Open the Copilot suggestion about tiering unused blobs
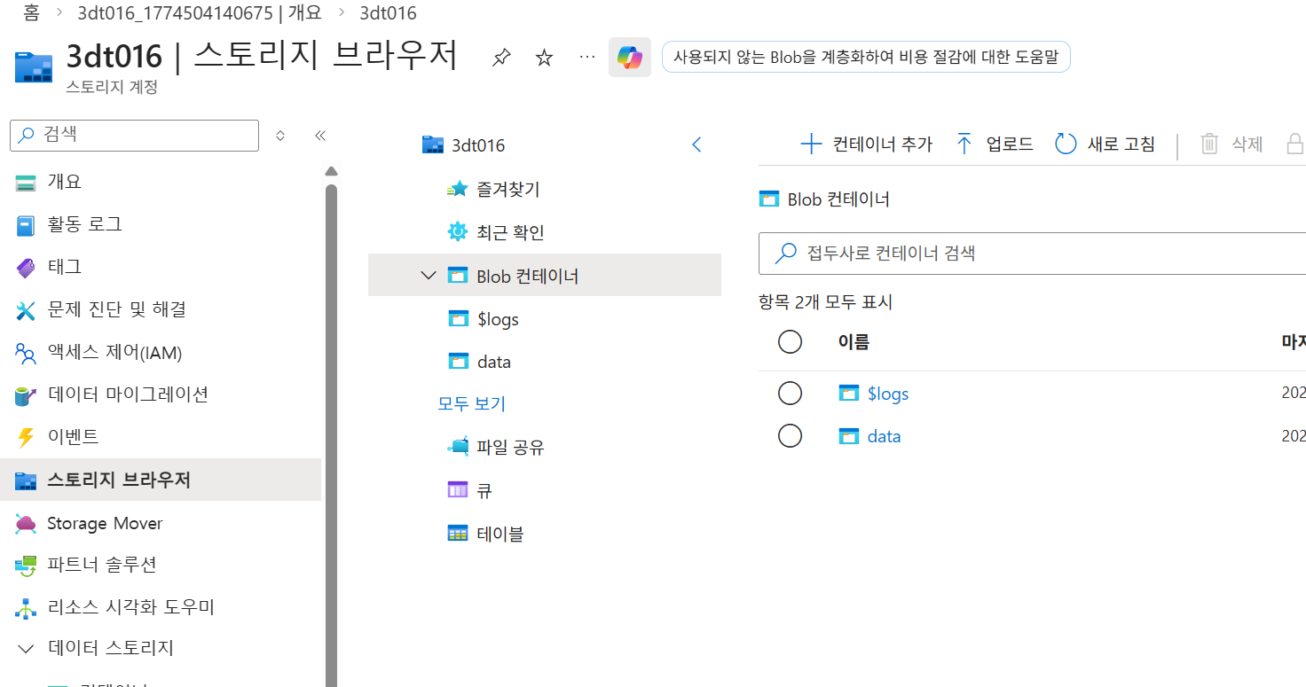The width and height of the screenshot is (1306, 687). coord(866,57)
